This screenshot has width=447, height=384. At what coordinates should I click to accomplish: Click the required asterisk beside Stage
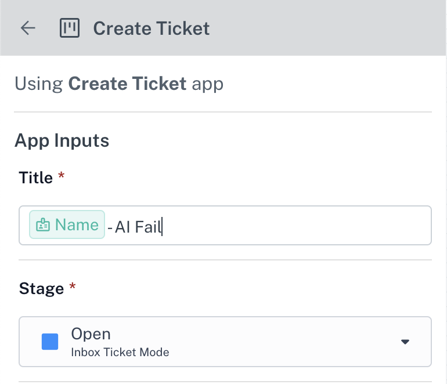point(73,289)
